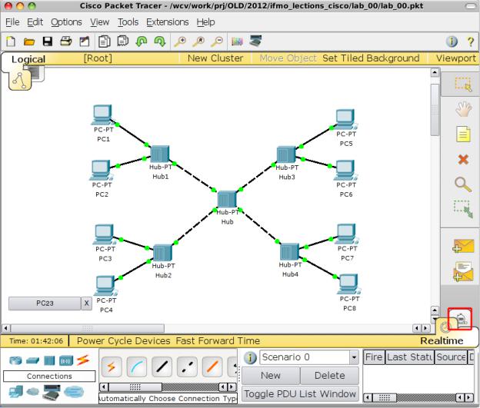Switch to the Logical workspace tab
This screenshot has height=408, width=480.
[28, 59]
